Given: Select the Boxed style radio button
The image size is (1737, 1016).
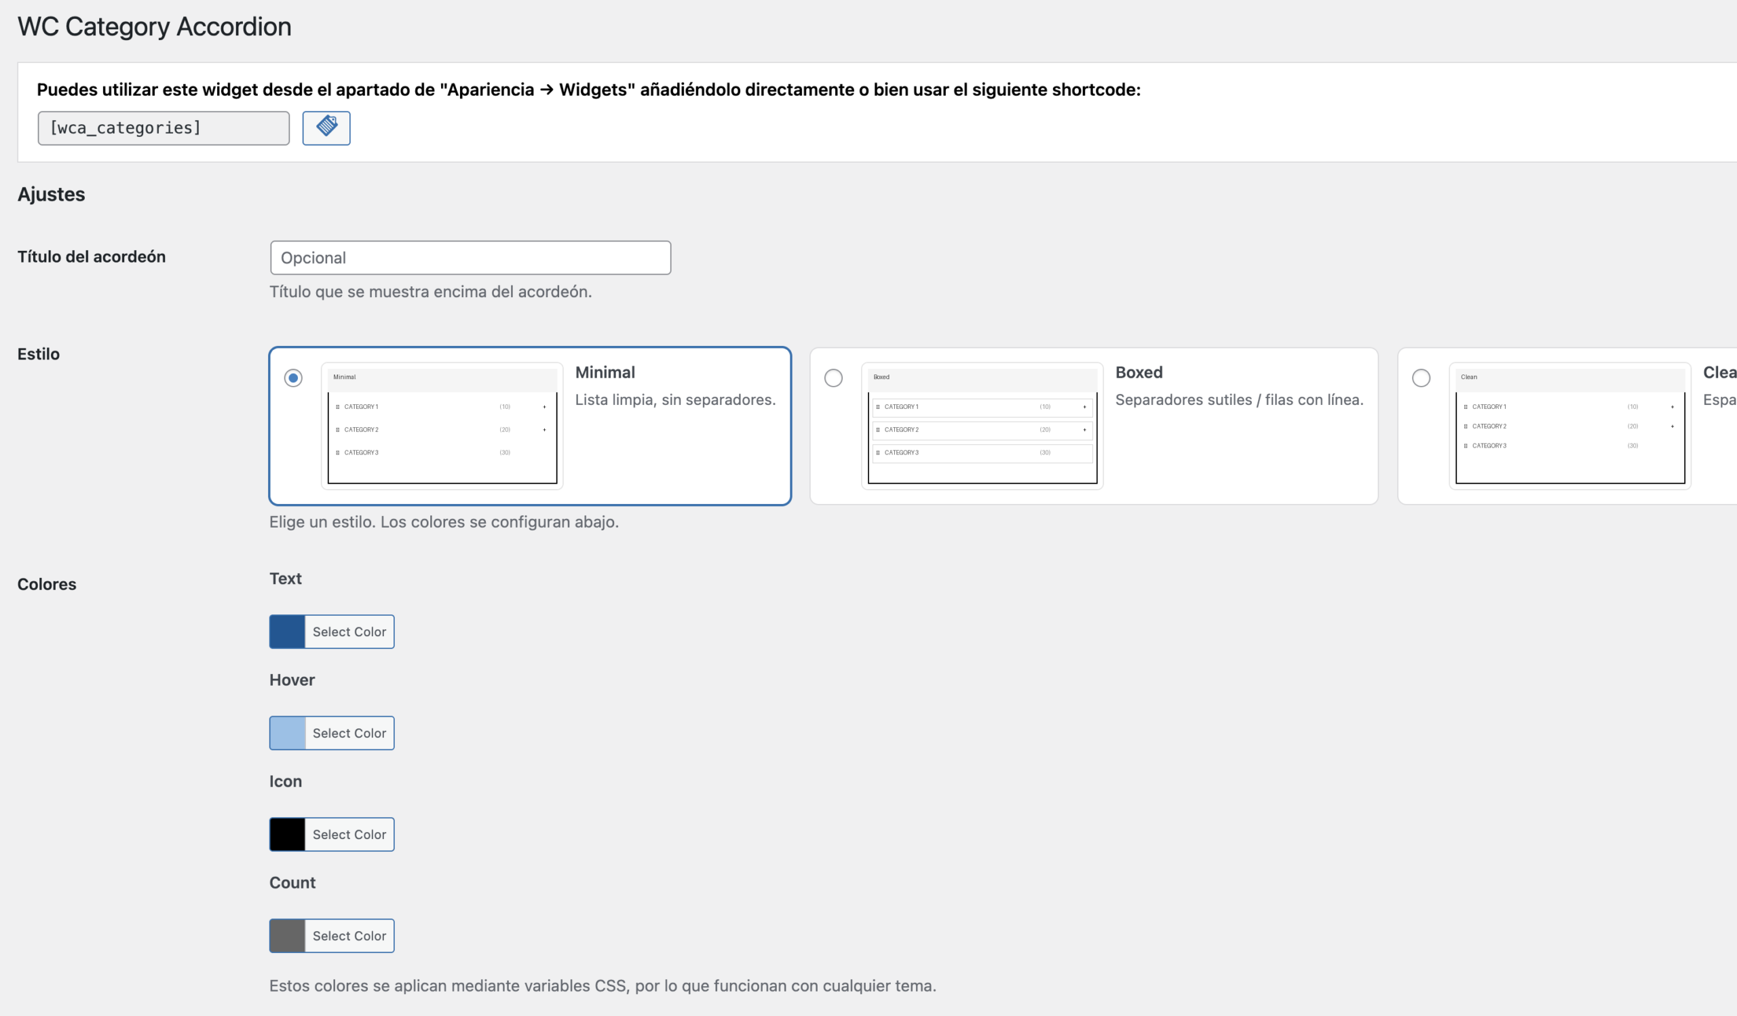Looking at the screenshot, I should coord(833,378).
